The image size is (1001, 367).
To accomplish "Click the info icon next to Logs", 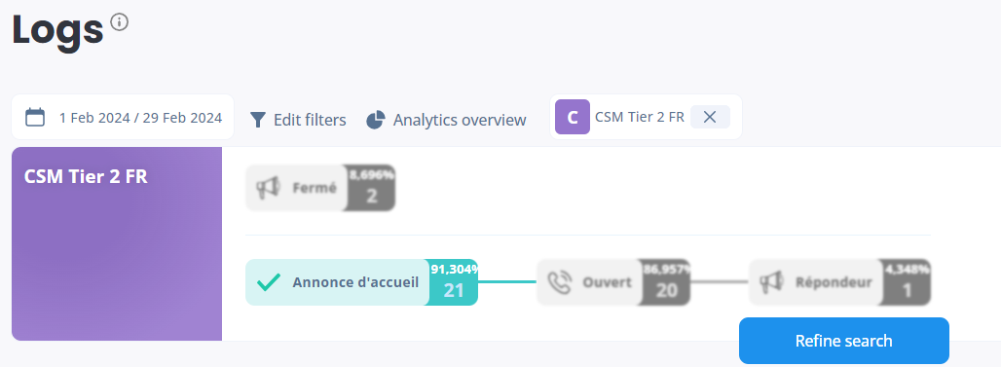I will [120, 22].
